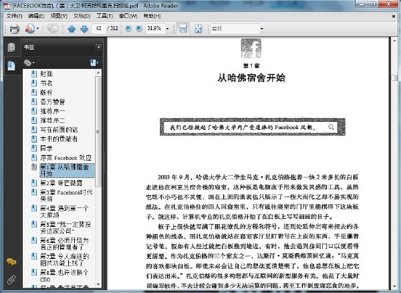Select the 推荐序一 bookmark

tap(52, 111)
